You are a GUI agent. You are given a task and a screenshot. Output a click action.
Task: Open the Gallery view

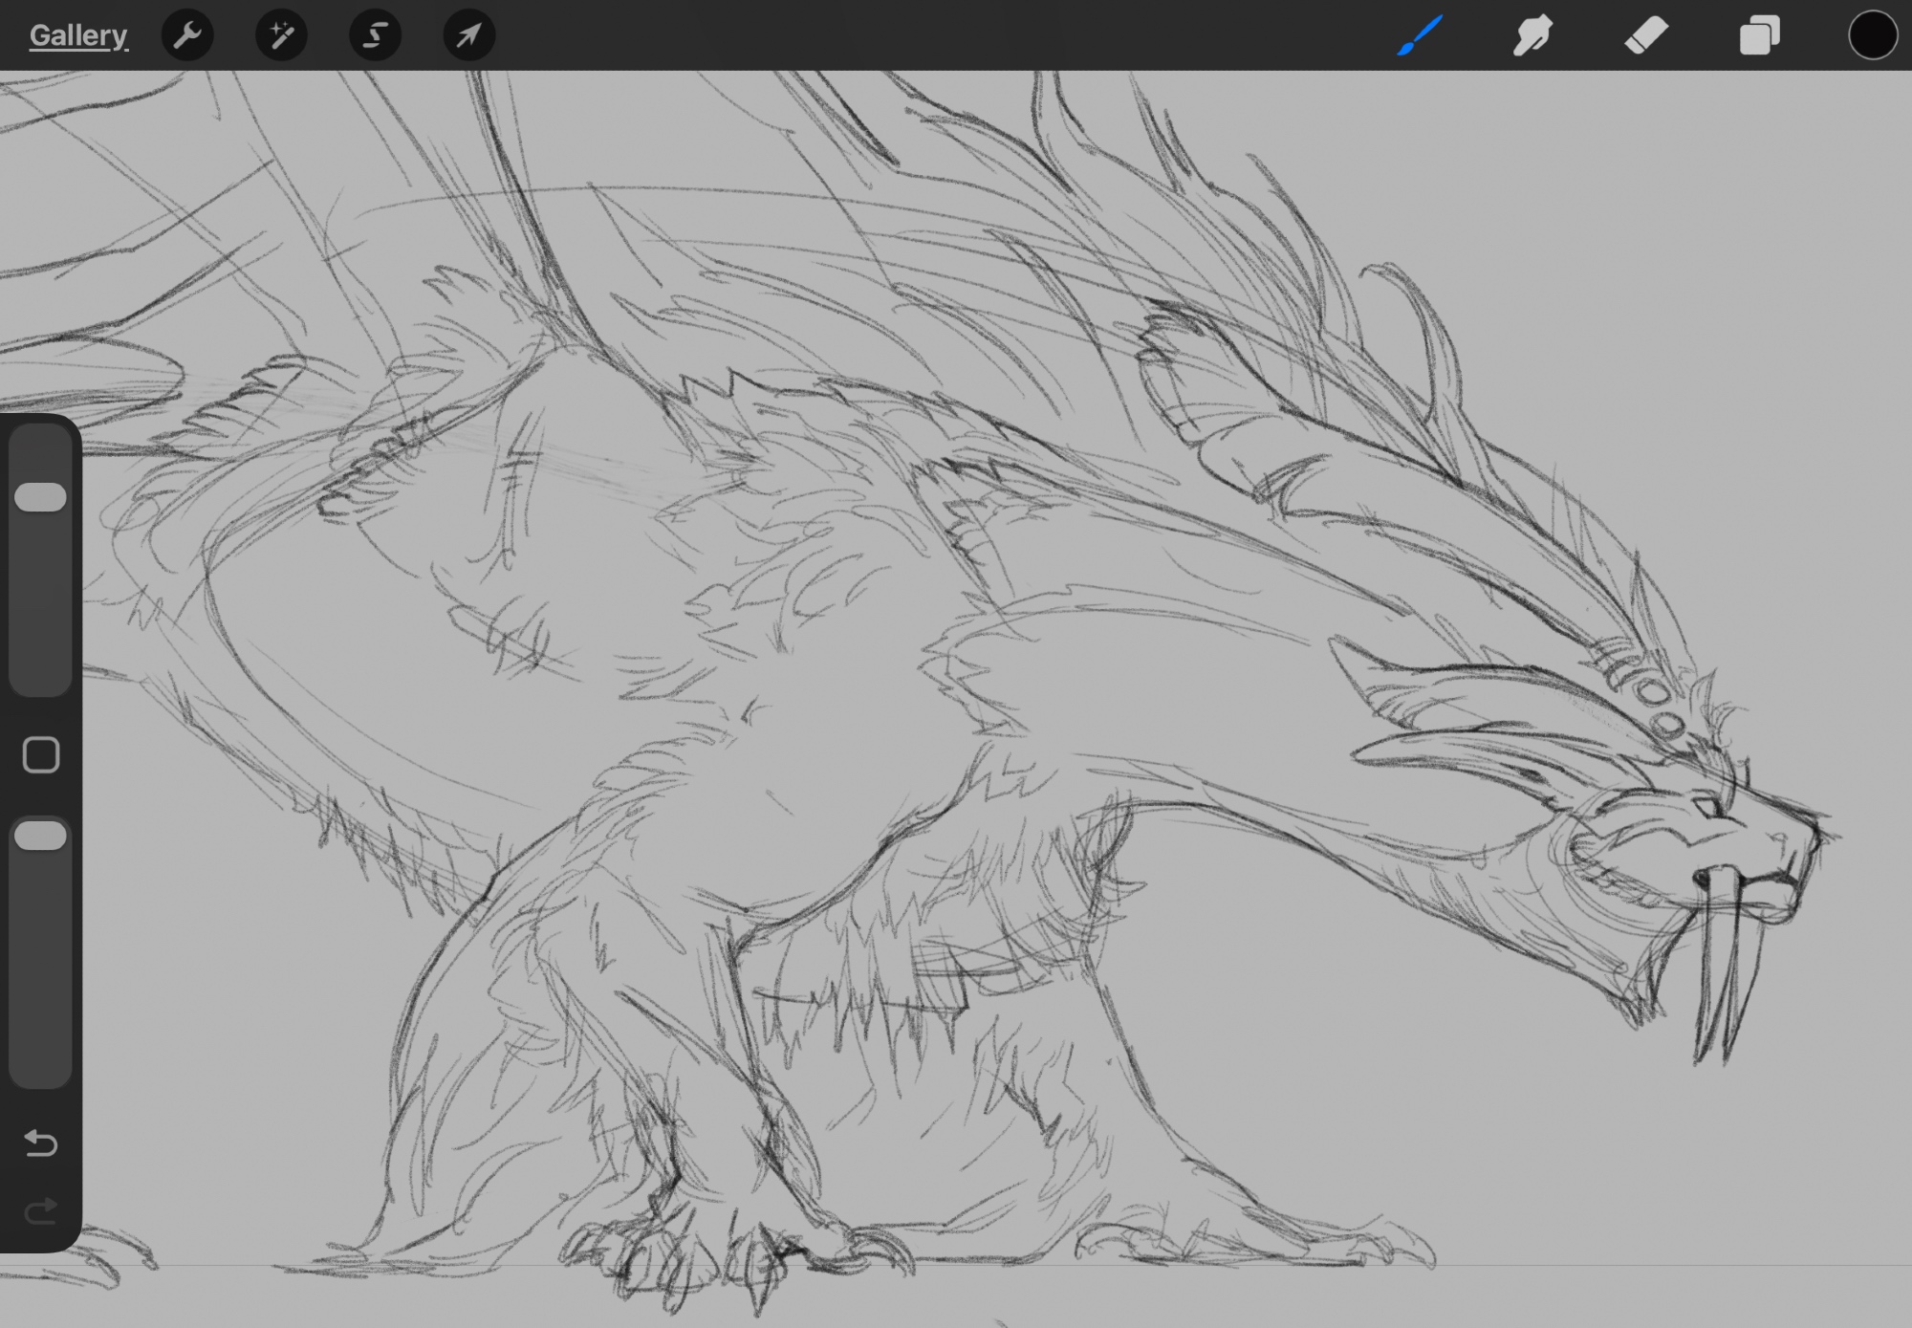[x=77, y=35]
